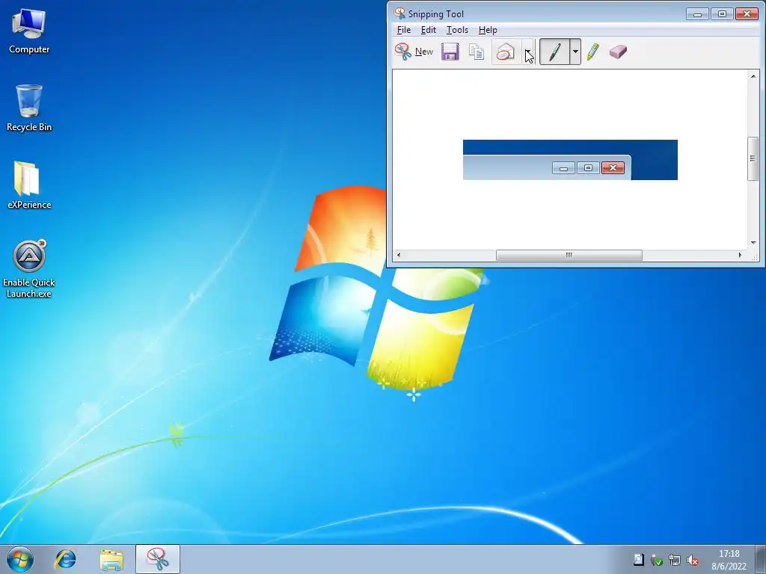Click the network connection tray icon

[675, 561]
